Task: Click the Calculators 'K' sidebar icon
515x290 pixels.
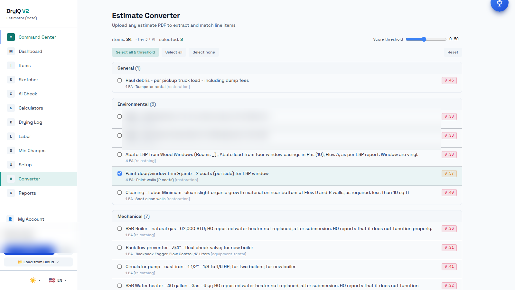Action: (x=11, y=108)
